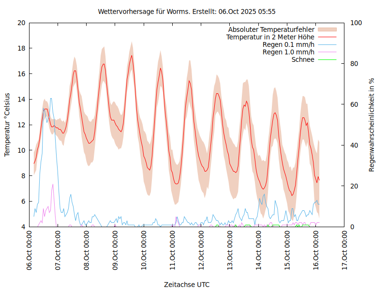Select the 'Temperatur in 2 Meter Höhe' legend label
Viewport: 387px width, 290px height.
point(270,37)
